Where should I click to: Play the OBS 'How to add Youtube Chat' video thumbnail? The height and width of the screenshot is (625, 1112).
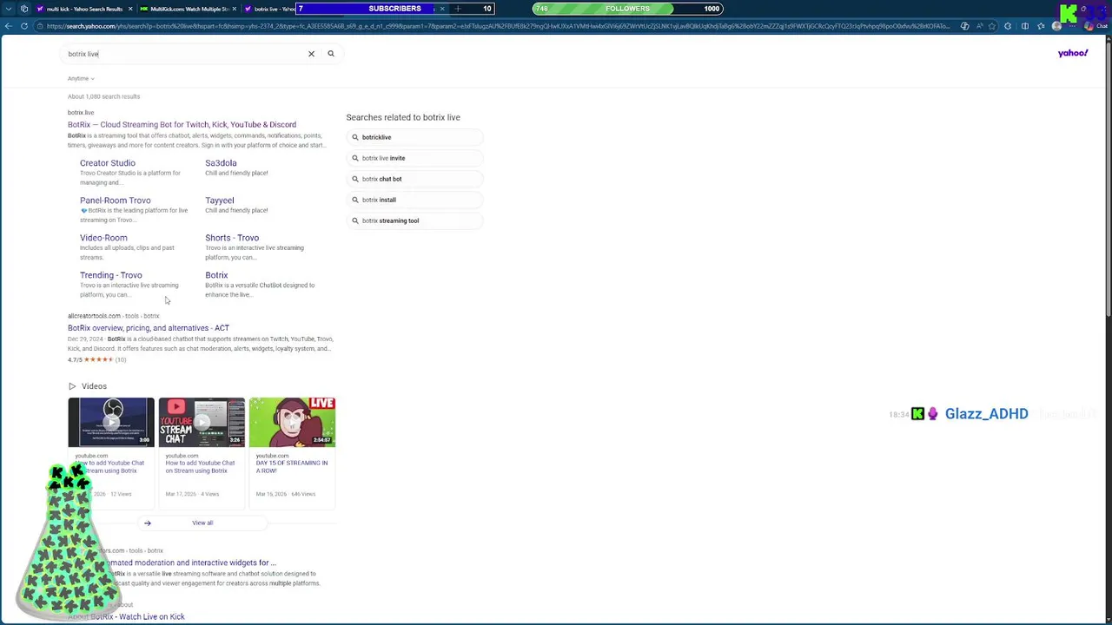pos(111,423)
